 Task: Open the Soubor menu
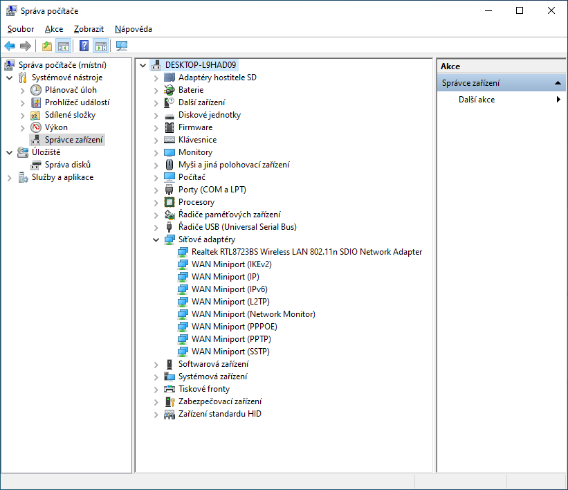[21, 29]
